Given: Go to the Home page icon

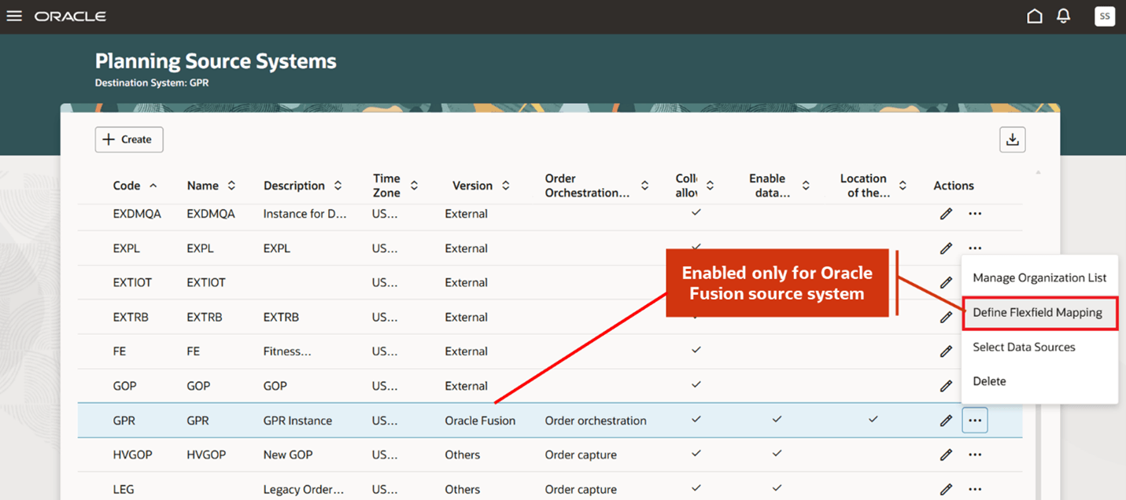Looking at the screenshot, I should (1035, 17).
